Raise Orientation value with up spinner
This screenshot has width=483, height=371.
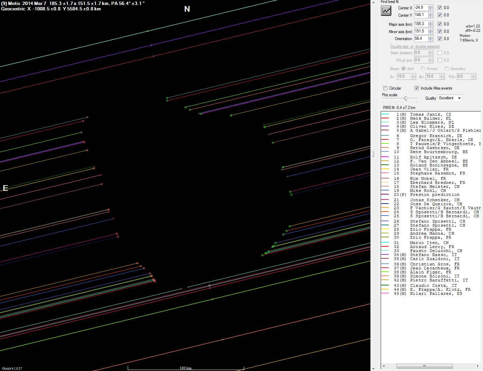(431, 37)
